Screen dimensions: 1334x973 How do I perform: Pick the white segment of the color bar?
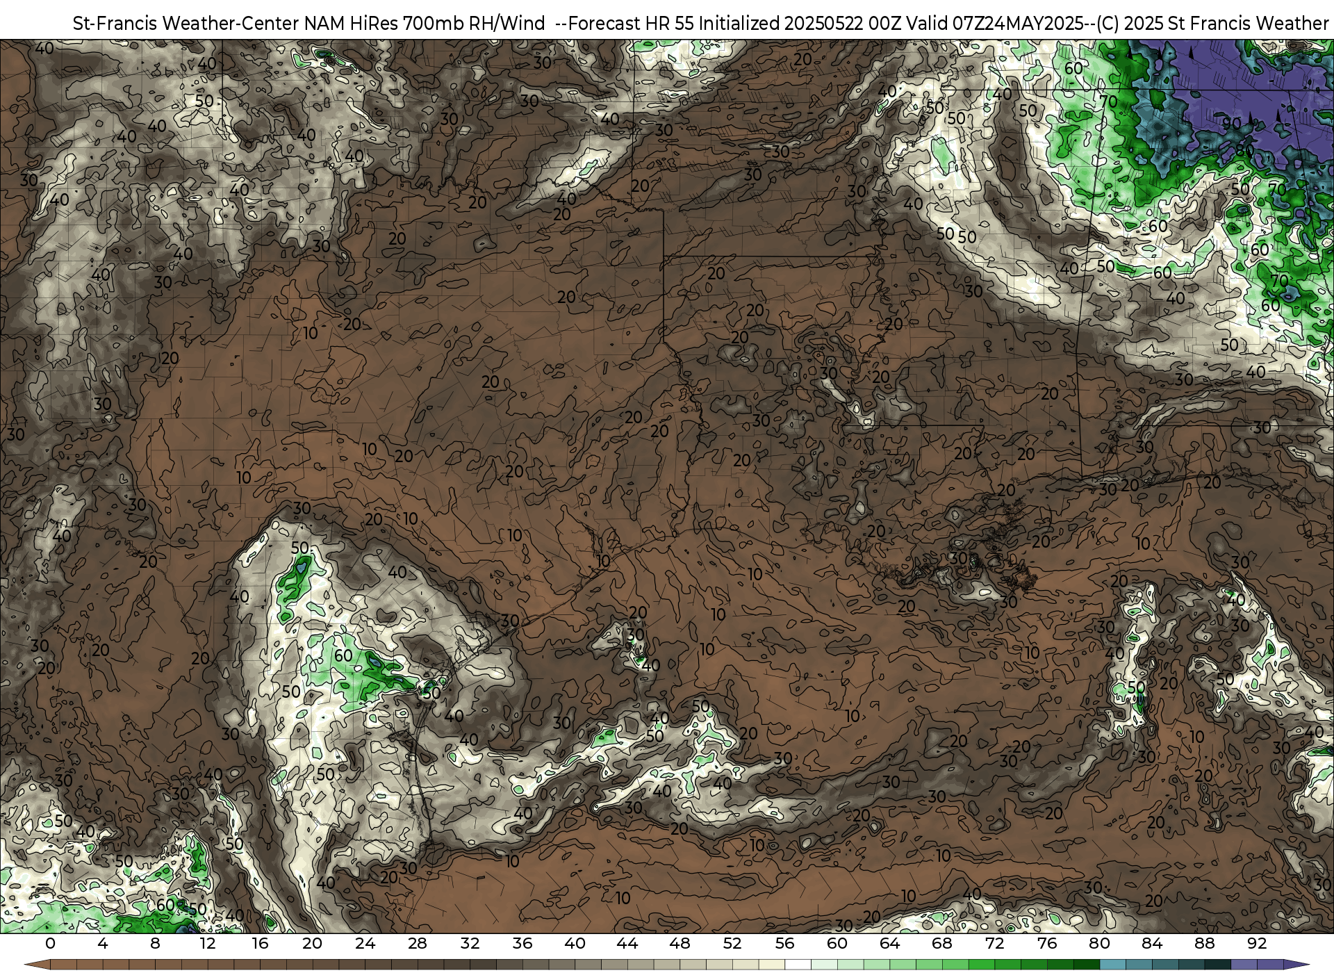click(x=798, y=965)
